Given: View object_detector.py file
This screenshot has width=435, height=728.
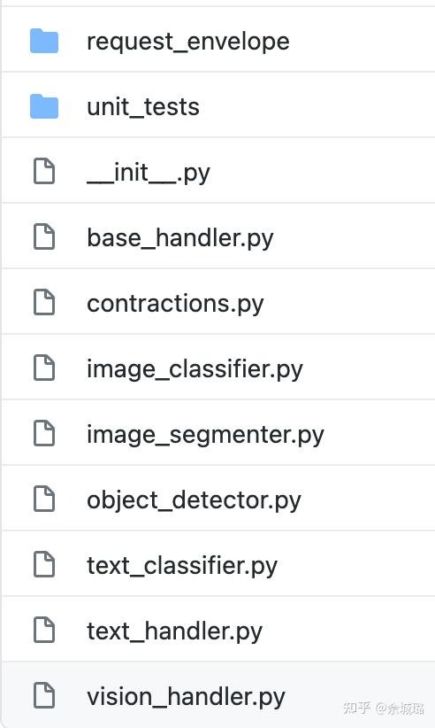Looking at the screenshot, I should tap(194, 500).
